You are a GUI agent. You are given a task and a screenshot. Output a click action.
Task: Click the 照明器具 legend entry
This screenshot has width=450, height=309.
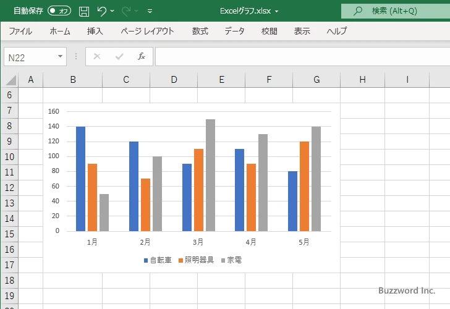click(196, 260)
